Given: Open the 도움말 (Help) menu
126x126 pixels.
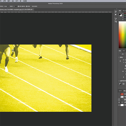Looking at the screenshot, I should pyautogui.click(x=25, y=1).
